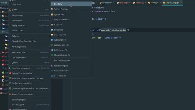
Task: Select Debug 'Test: templates'
Action: pyautogui.click(x=29, y=73)
